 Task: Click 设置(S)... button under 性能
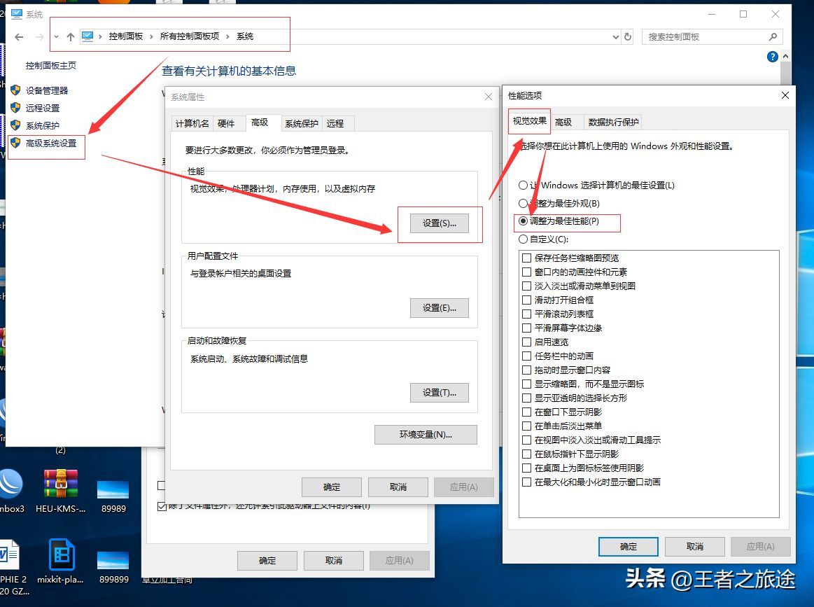tap(439, 223)
